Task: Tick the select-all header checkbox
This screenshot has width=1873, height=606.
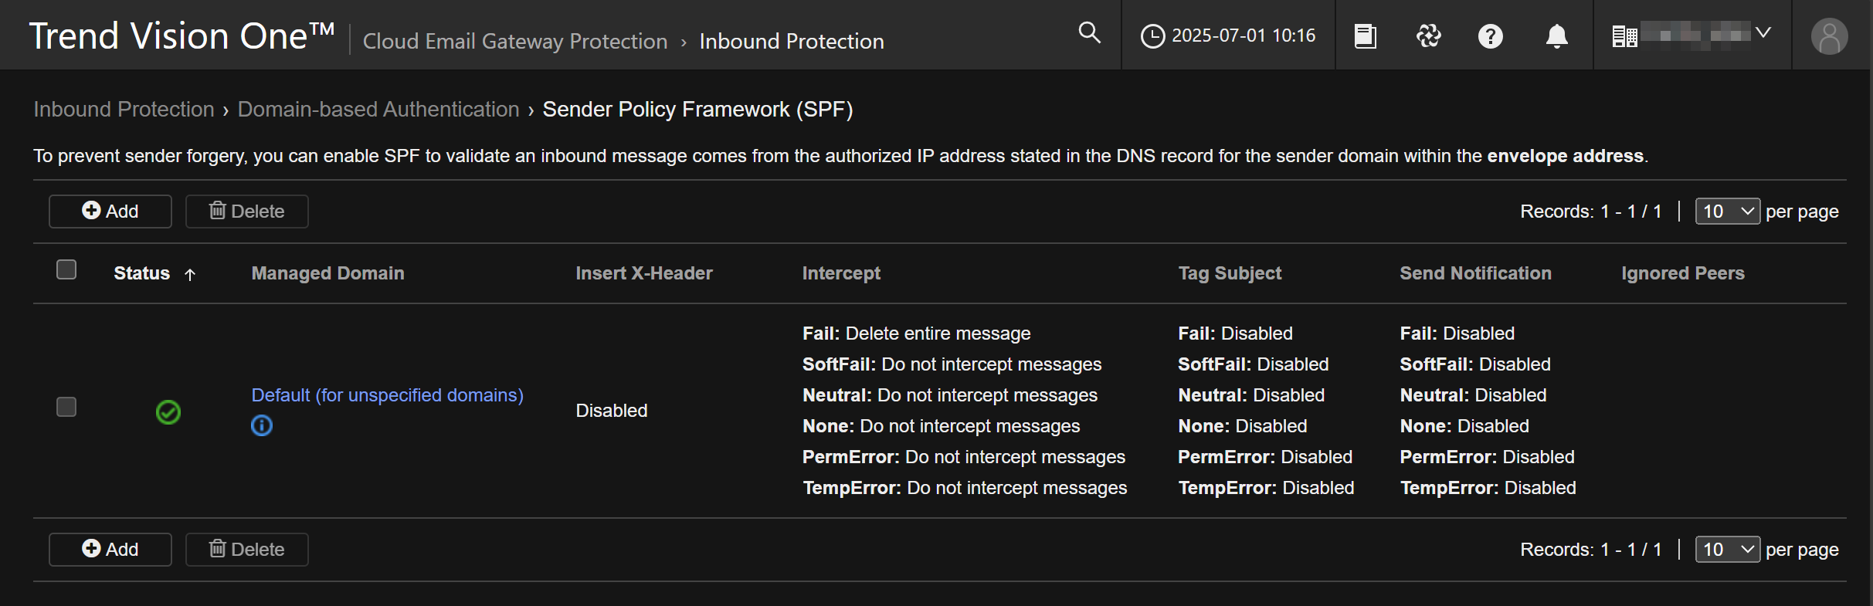Action: click(66, 269)
